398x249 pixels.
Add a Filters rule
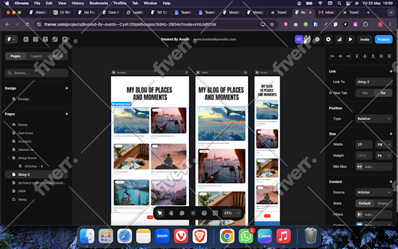(373, 214)
